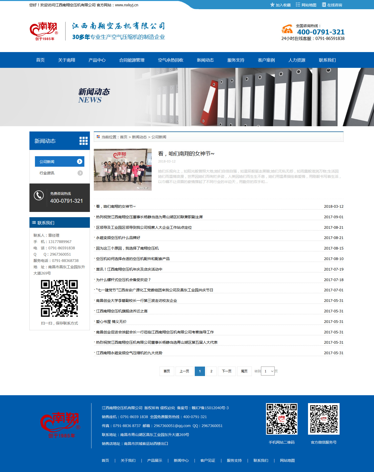Click the sidebar contact QR code
374x472 pixels.
point(59,298)
